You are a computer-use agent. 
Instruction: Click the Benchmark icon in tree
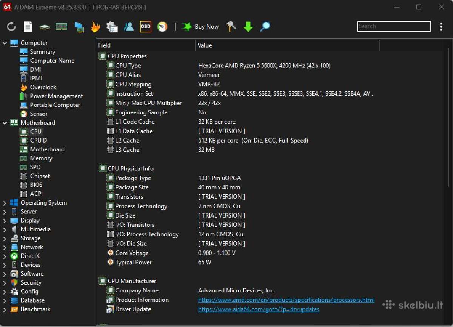14,309
